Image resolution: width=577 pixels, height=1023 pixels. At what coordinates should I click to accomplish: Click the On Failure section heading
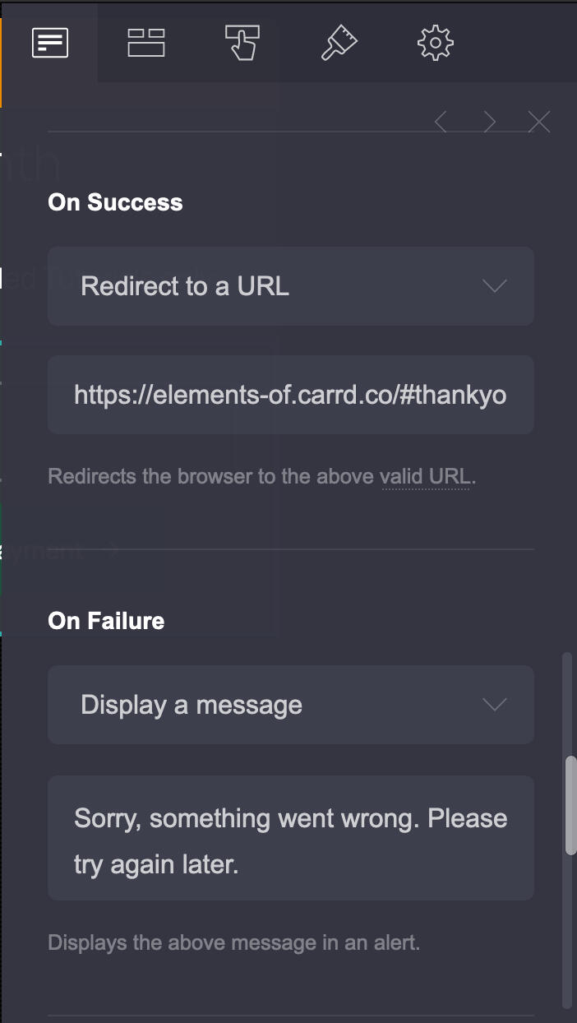107,621
